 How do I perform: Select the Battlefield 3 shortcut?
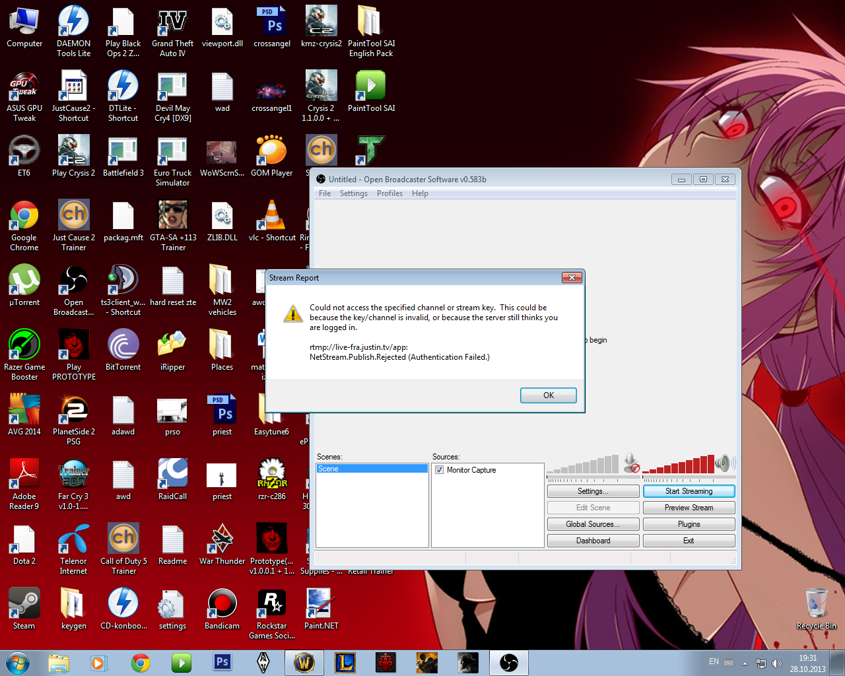[x=123, y=156]
